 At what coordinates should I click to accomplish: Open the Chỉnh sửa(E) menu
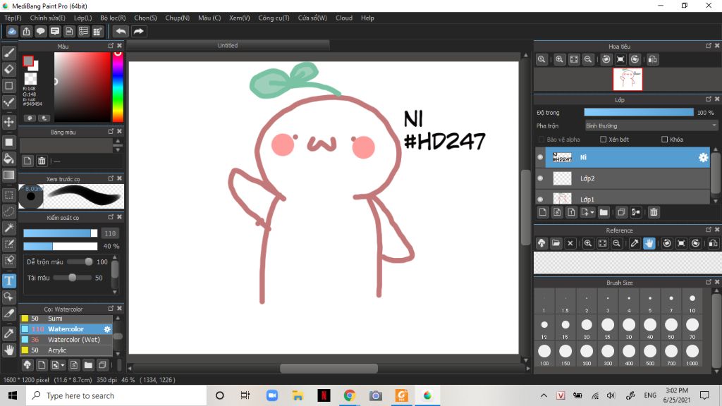47,18
